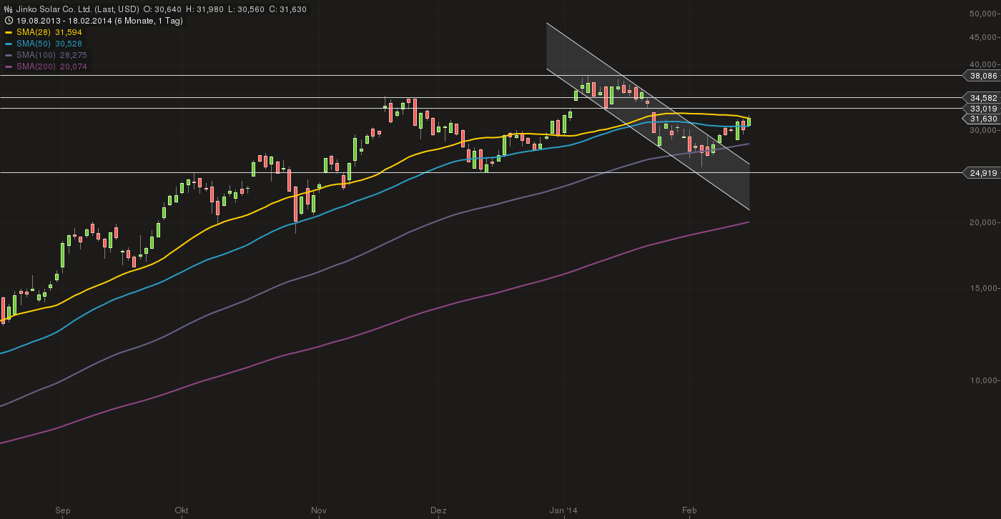Click the "Jan '14" label on time axis
This screenshot has width=1001, height=519.
[563, 510]
